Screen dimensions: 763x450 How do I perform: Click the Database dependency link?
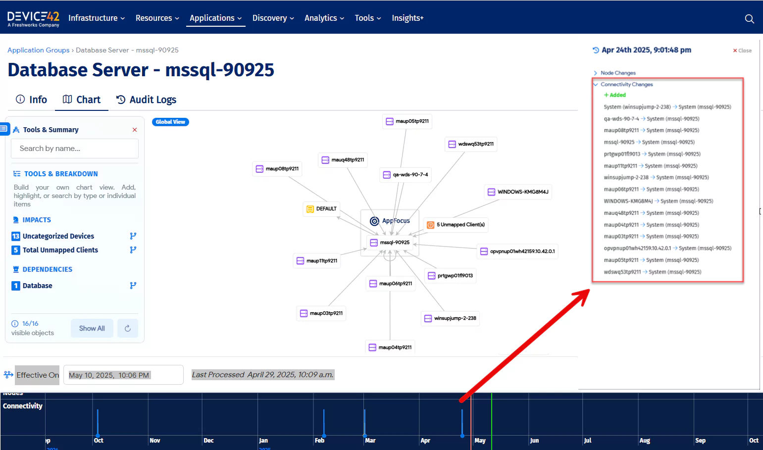pos(38,286)
